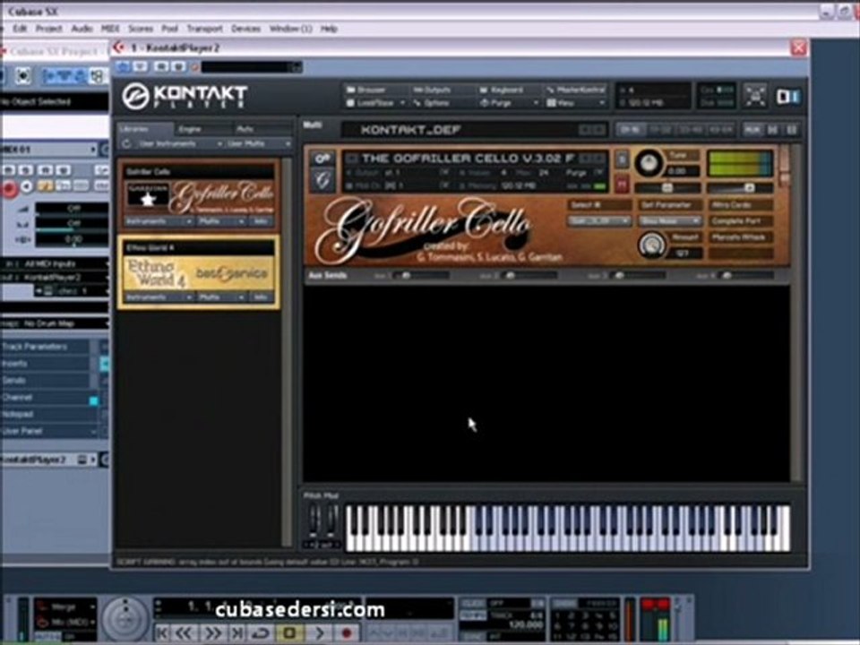Screen dimensions: 860x645
Task: Click the refresh libraries icon
Action: point(126,143)
